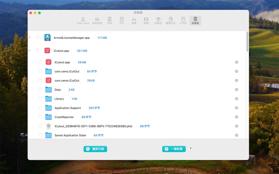This screenshot has height=174, width=279.
Task: Click the Library folder icon
Action: [48, 99]
